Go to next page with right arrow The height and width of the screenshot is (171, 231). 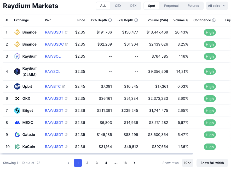click(134, 163)
